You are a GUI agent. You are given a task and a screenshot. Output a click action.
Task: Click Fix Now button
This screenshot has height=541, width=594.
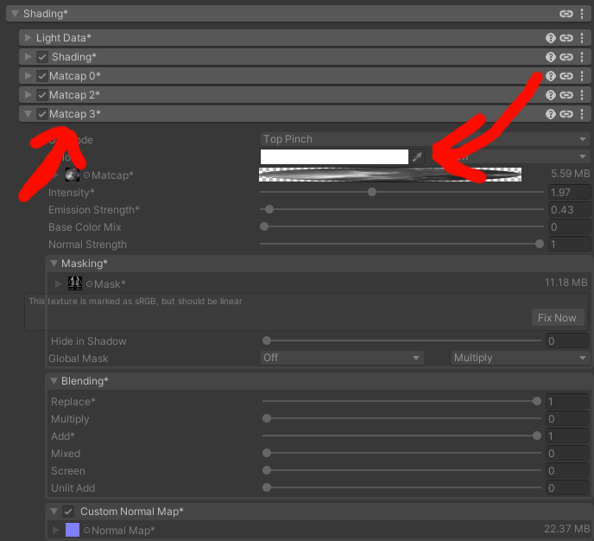coord(558,318)
